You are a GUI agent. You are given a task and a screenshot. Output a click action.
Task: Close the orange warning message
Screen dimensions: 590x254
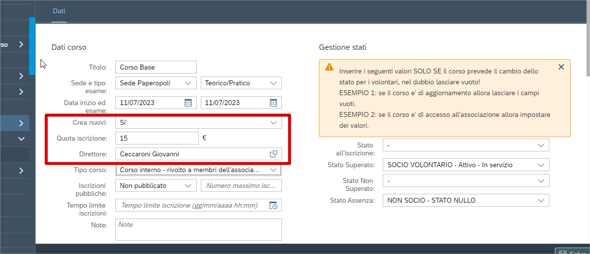pos(561,67)
